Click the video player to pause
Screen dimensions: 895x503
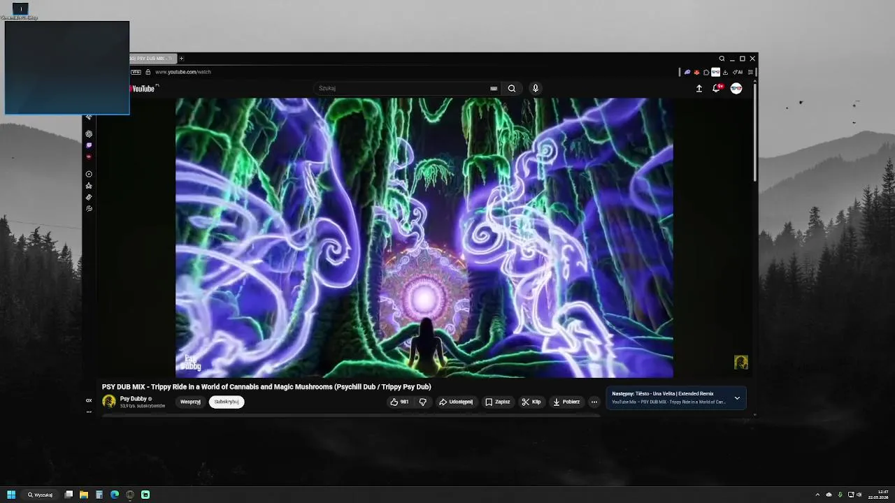tap(424, 238)
